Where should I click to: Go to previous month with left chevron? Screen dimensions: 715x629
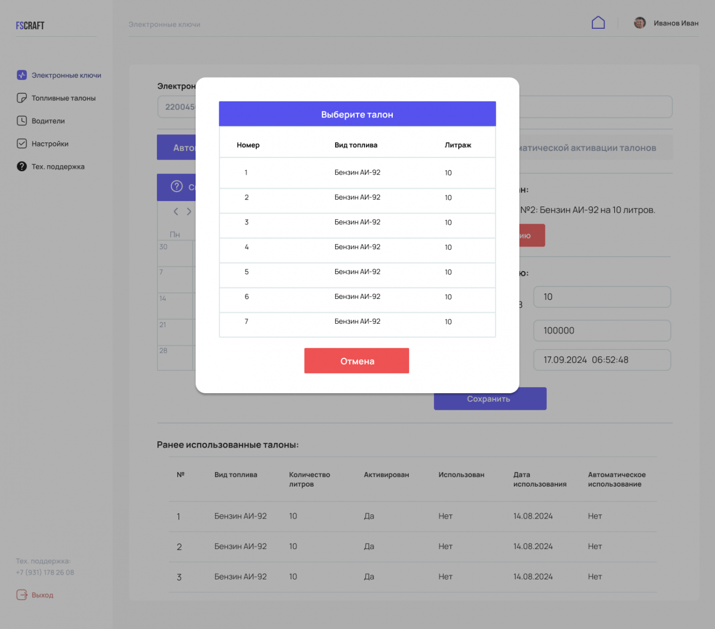tap(176, 212)
